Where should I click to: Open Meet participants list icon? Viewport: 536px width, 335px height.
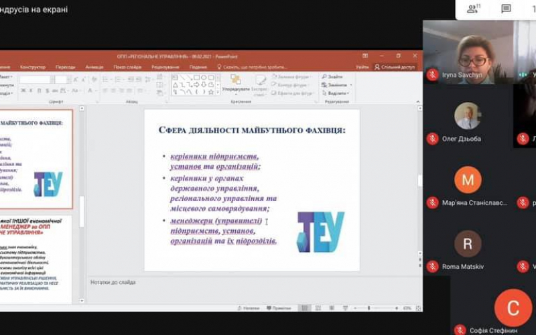click(473, 9)
